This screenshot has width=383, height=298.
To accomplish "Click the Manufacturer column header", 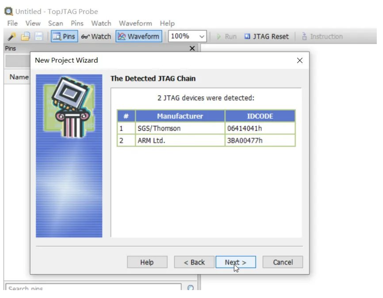I will [180, 116].
